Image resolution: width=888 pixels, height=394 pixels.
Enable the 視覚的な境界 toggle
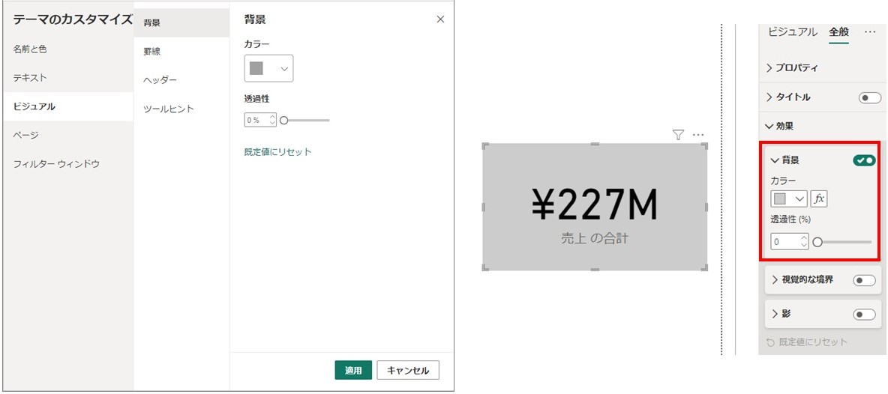tap(864, 280)
